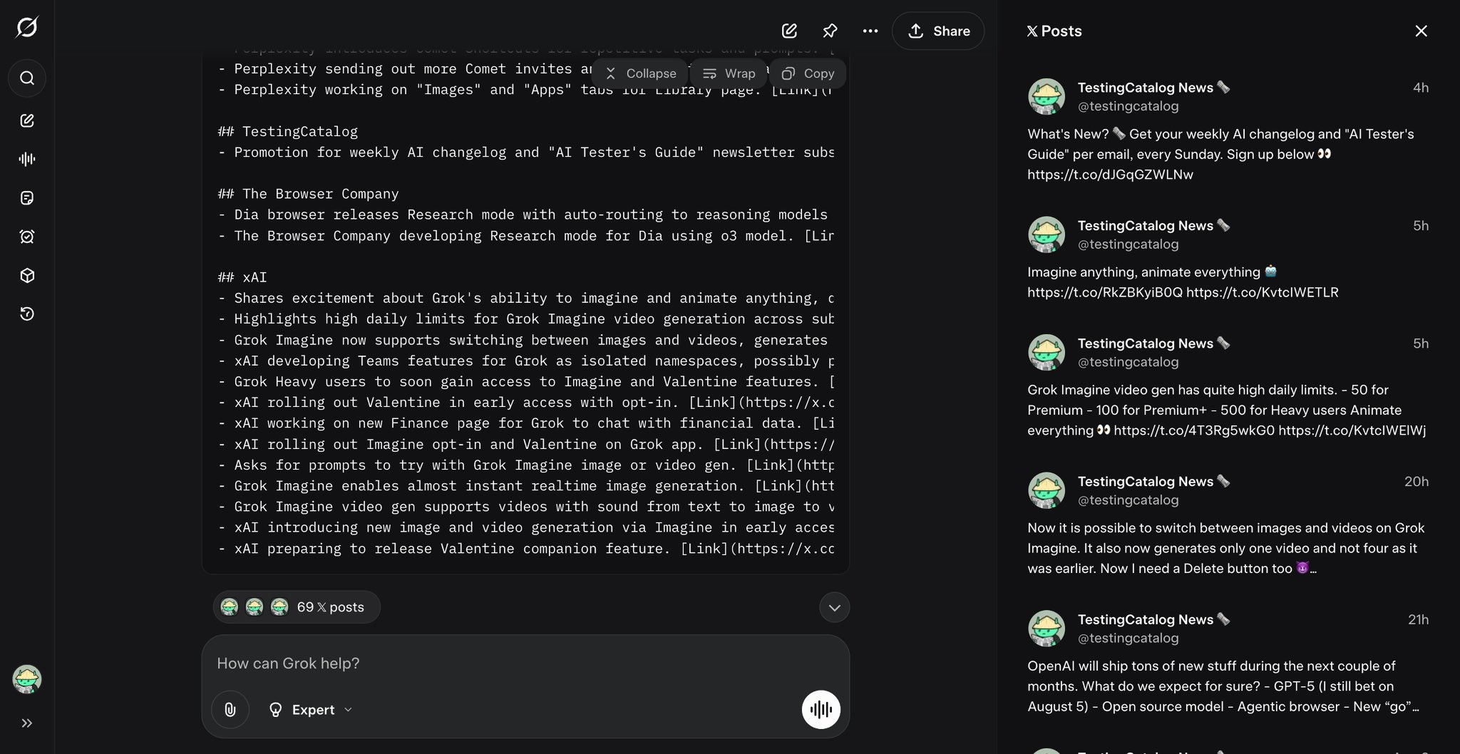Copy the code block contents

click(x=808, y=73)
